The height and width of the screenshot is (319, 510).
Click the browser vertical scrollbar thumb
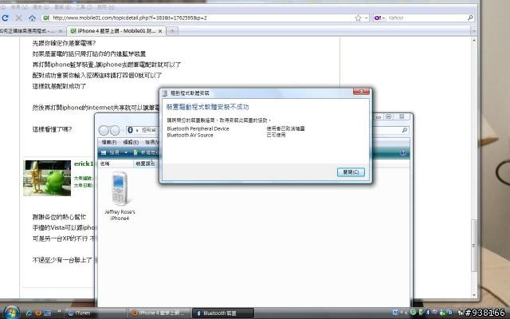[474, 246]
